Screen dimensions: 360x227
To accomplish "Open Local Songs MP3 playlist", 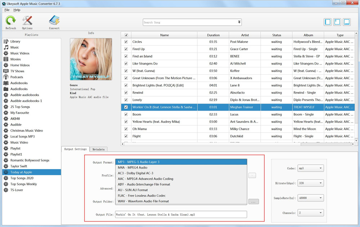I will [31, 137].
